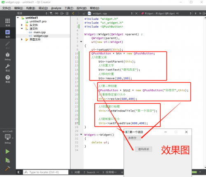Click the filter tree funnel icon
206x177 pixels.
(x=51, y=14)
